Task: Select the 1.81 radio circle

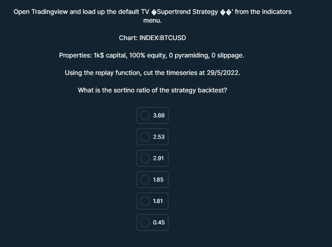Action: pyautogui.click(x=145, y=201)
